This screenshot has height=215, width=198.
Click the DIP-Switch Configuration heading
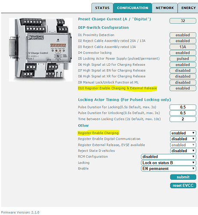click(x=103, y=28)
